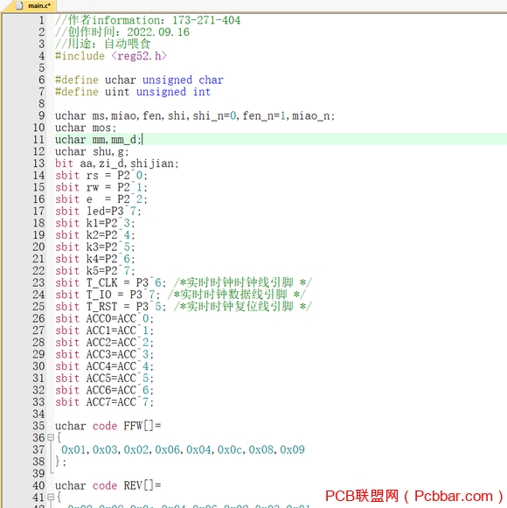
Task: Click 'sbit ACC1=ACC^1;' line
Action: 104,331
